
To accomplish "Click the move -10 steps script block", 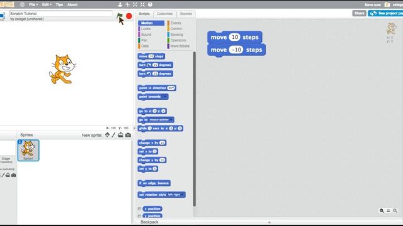I will pyautogui.click(x=237, y=50).
